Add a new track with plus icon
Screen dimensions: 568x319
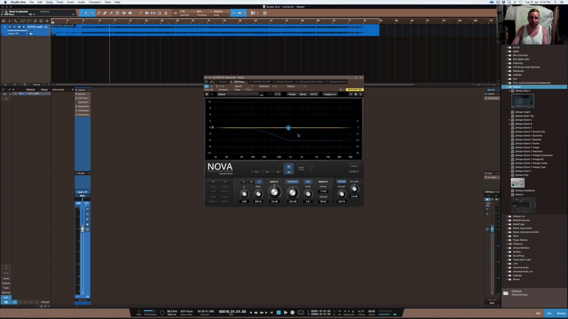47,21
